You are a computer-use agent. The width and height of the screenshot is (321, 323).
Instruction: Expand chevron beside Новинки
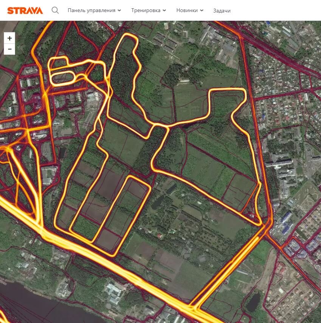pos(202,11)
